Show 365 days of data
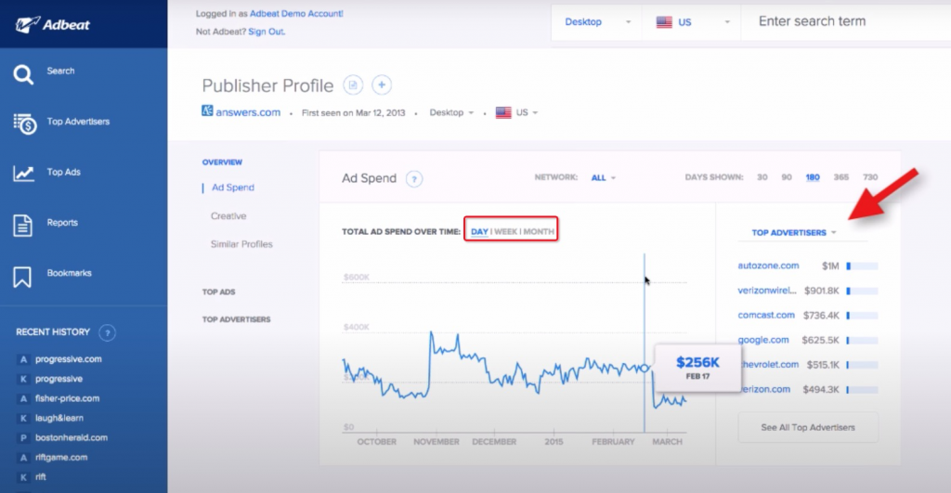951x493 pixels. [841, 177]
